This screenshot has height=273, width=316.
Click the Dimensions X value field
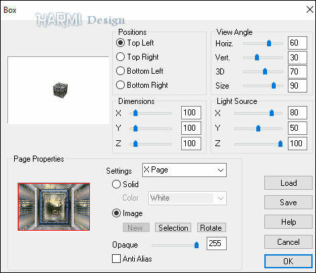coord(191,113)
